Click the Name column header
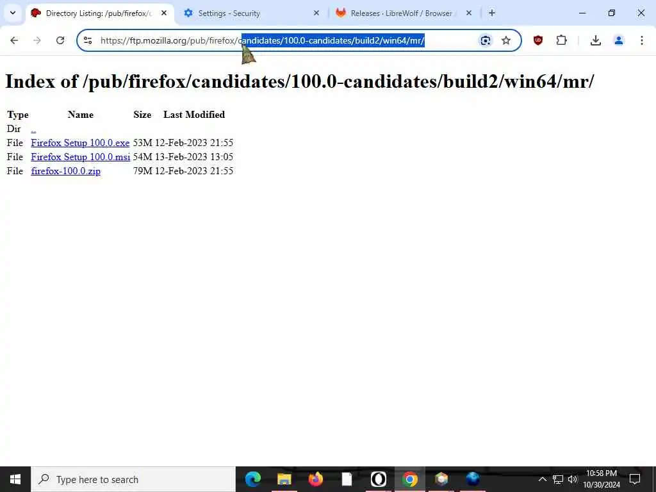The width and height of the screenshot is (656, 492). [80, 115]
